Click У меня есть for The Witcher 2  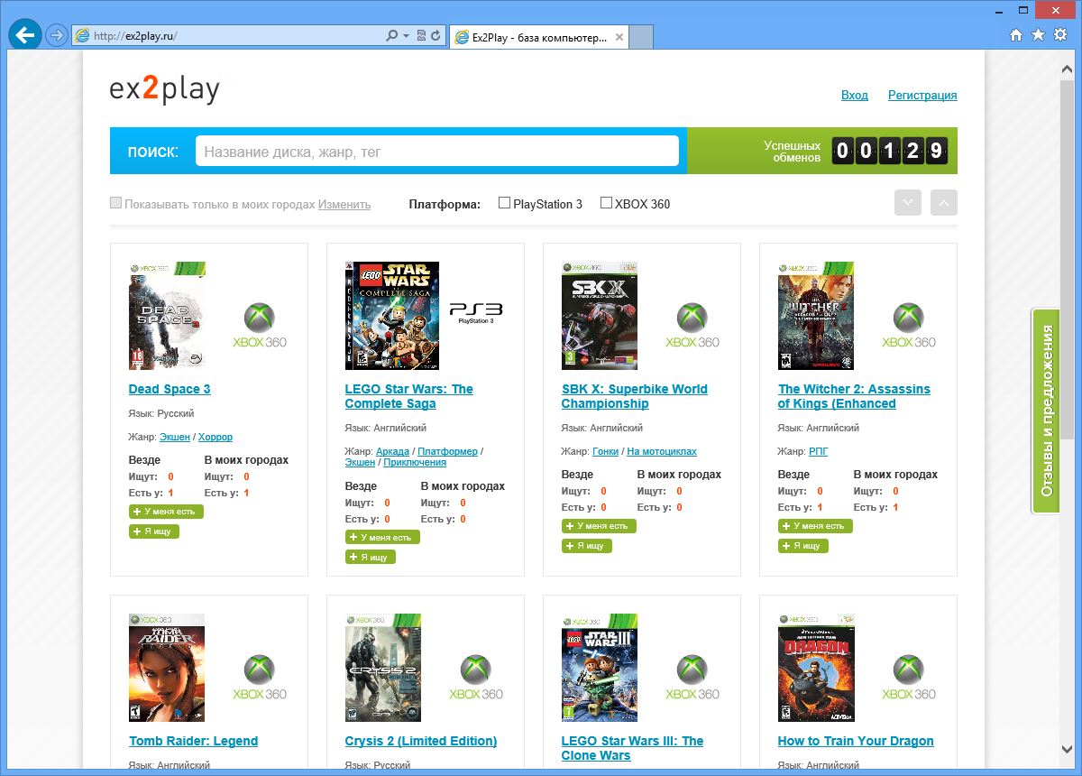[x=815, y=526]
